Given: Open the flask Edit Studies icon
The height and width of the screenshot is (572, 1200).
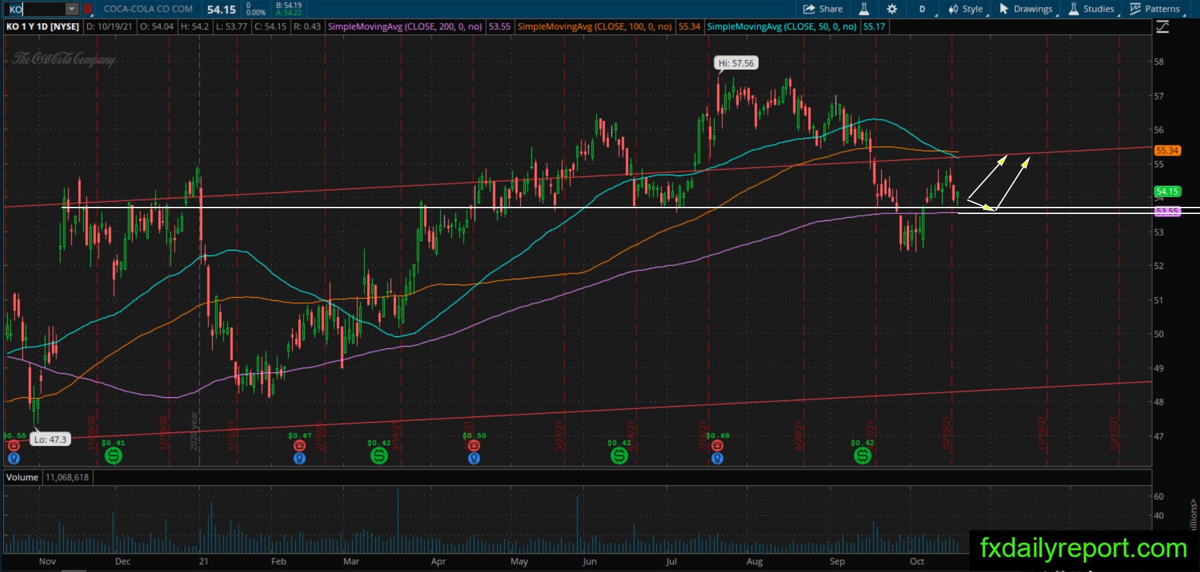Looking at the screenshot, I should (x=864, y=9).
